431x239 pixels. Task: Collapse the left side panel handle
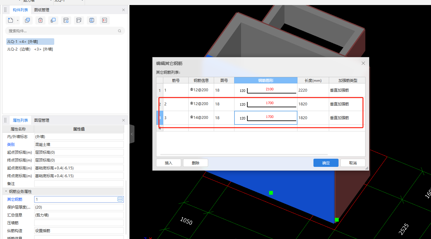pos(132,134)
